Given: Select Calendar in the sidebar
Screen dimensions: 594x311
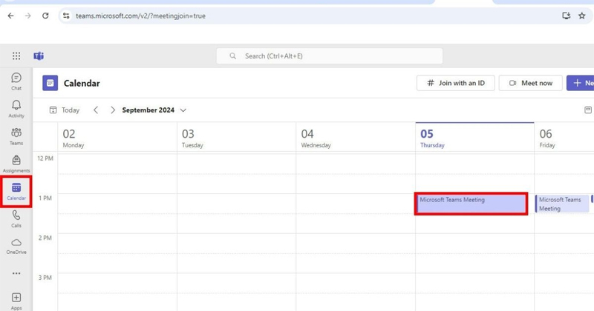Looking at the screenshot, I should (16, 192).
